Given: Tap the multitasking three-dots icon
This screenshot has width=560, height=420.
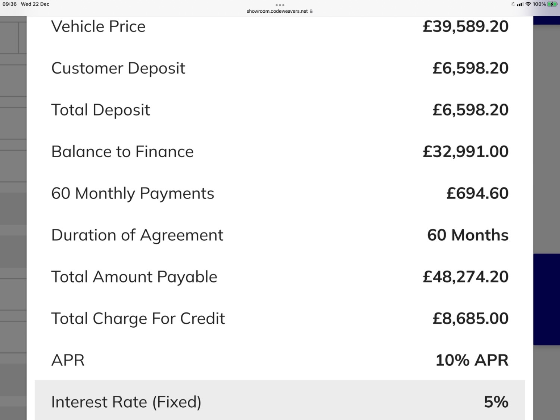Looking at the screenshot, I should [280, 5].
